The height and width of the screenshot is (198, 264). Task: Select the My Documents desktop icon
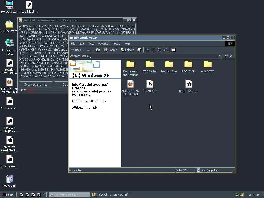[9, 27]
